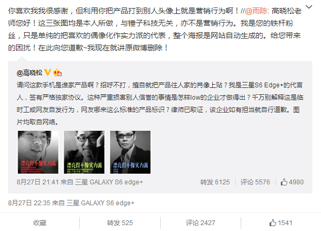This screenshot has width=321, height=231.
Task: Open the second poster thumbnail with yellow text
Action: 84,152
